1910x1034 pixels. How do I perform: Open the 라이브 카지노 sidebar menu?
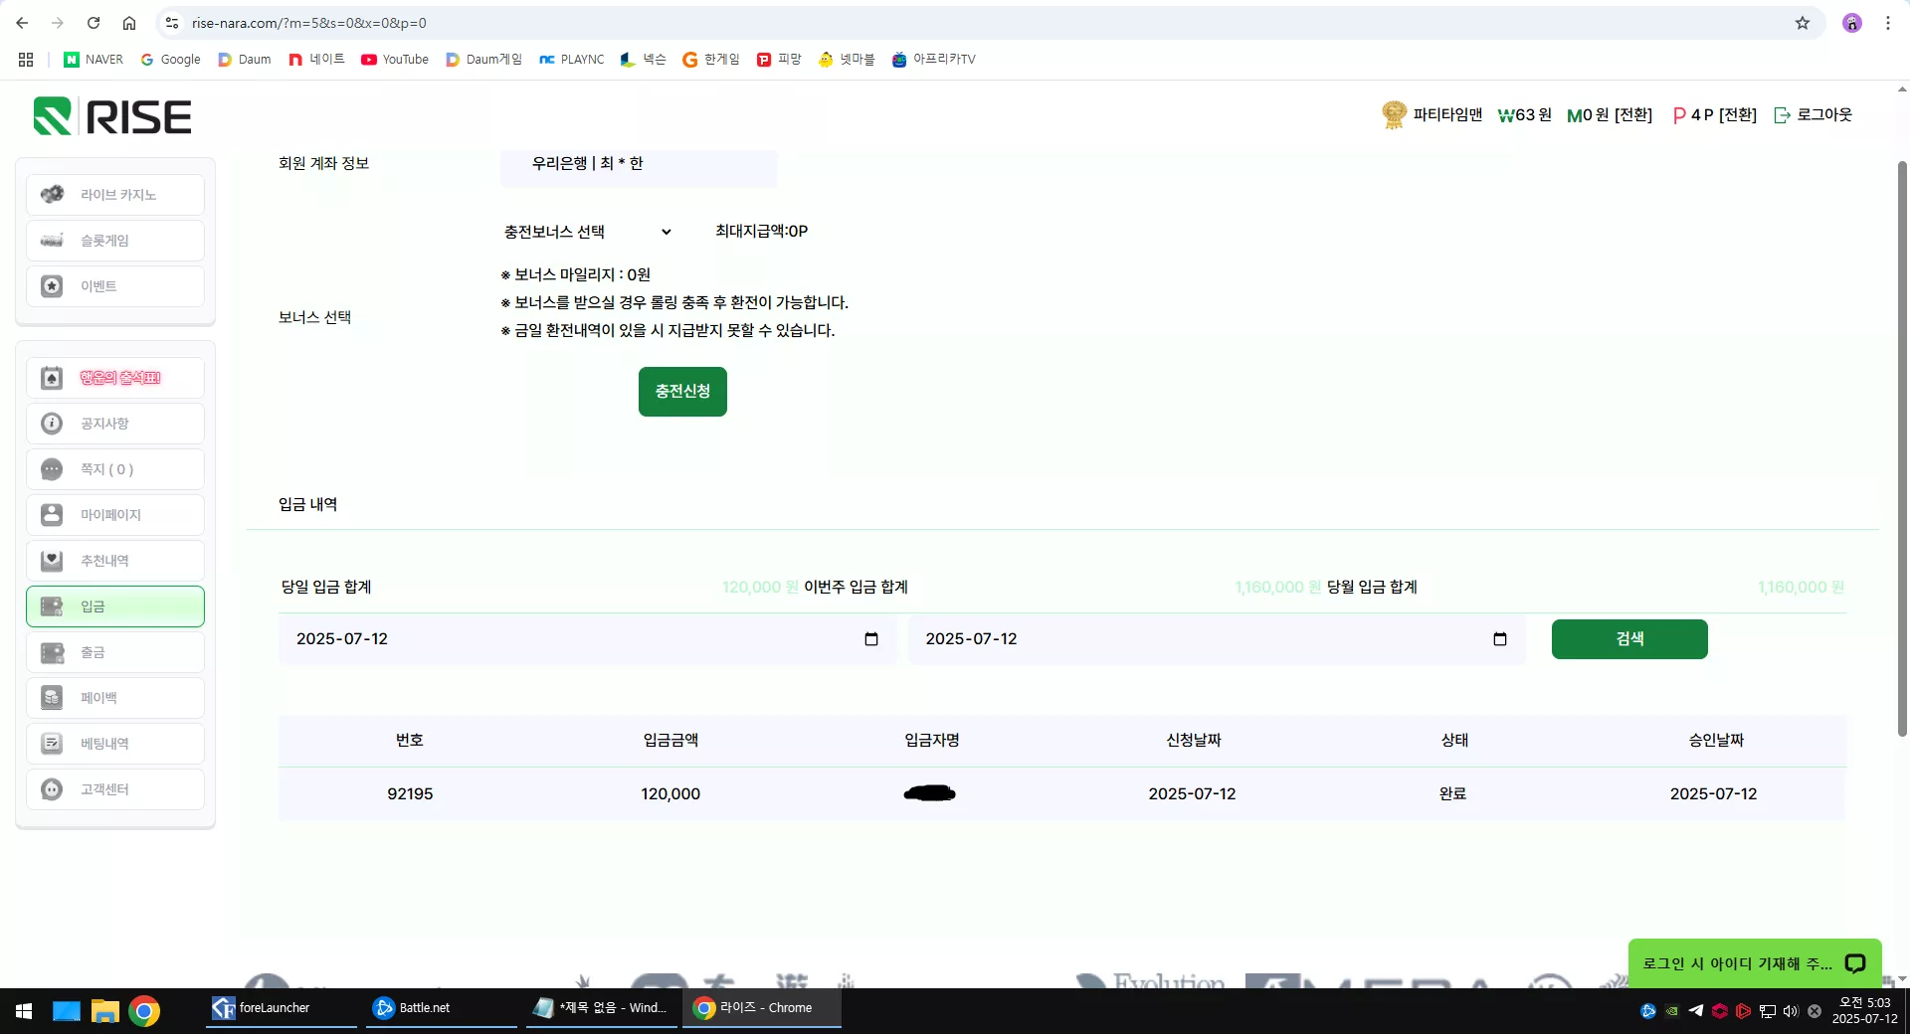tap(115, 195)
